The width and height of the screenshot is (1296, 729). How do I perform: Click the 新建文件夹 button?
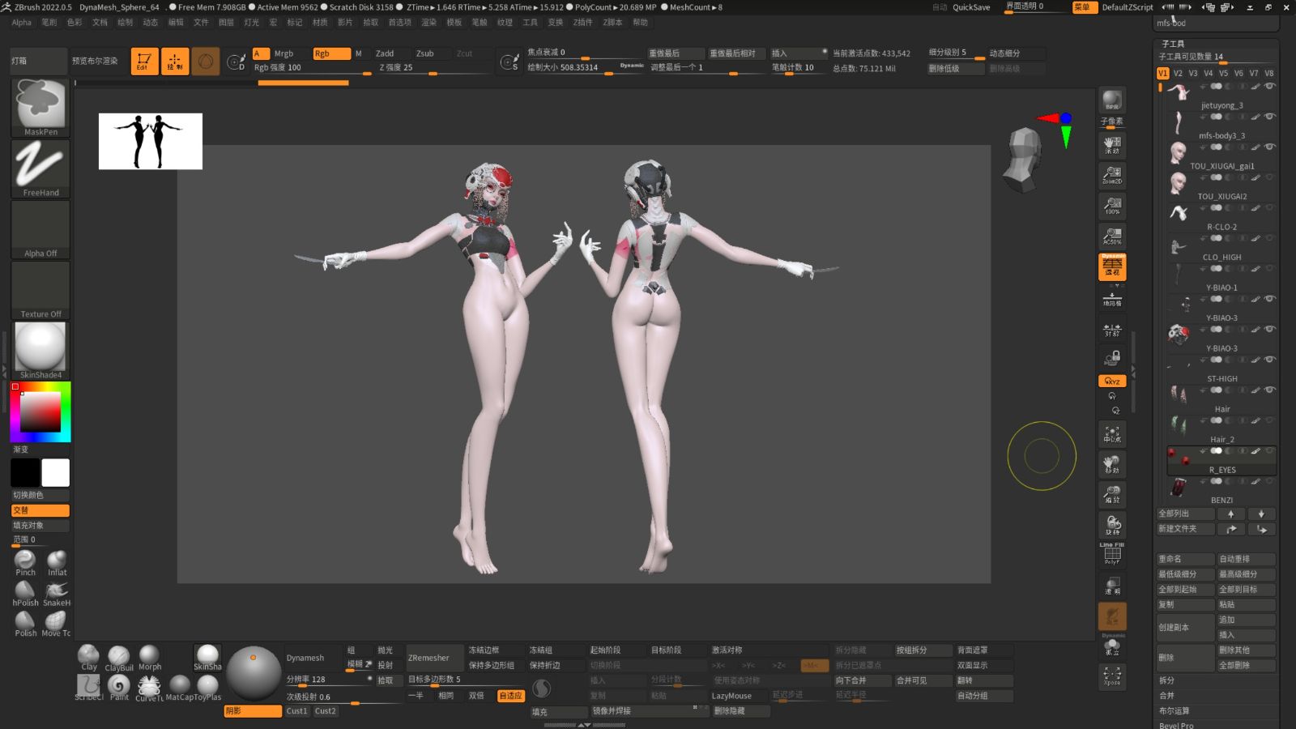pos(1186,529)
